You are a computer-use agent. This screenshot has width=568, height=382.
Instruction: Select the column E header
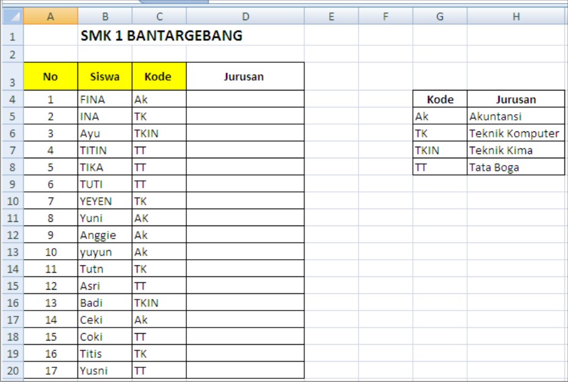click(331, 17)
